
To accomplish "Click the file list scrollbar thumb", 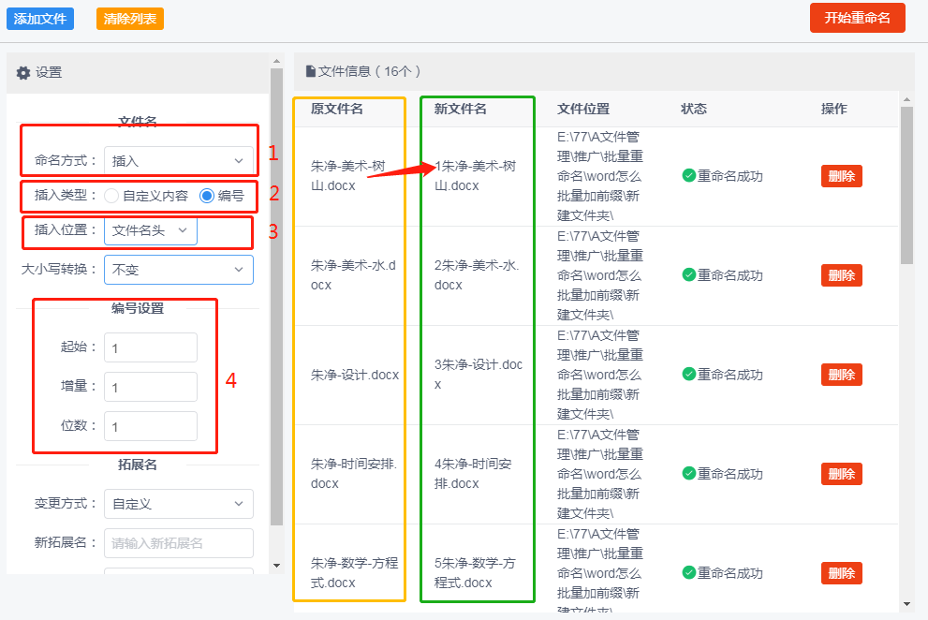I will (x=906, y=185).
